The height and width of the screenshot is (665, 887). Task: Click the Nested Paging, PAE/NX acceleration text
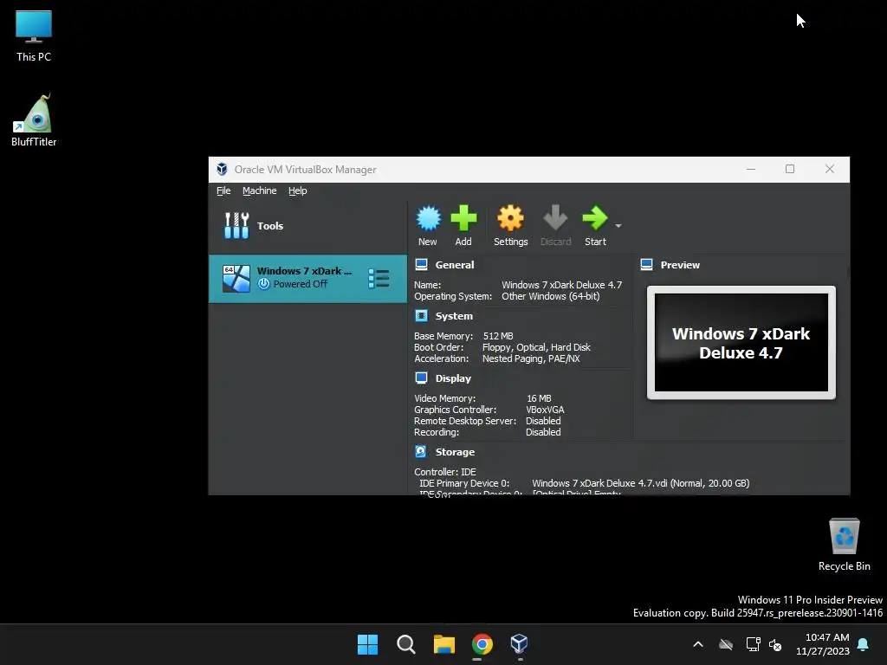(531, 358)
